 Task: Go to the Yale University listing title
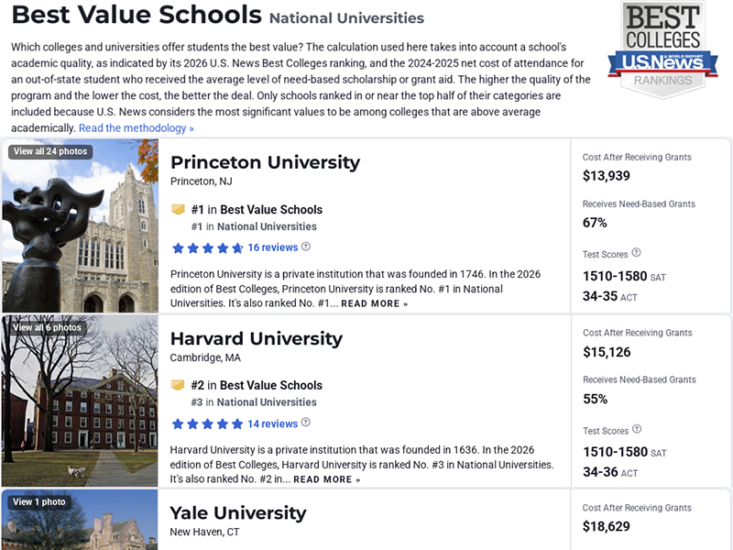point(238,512)
